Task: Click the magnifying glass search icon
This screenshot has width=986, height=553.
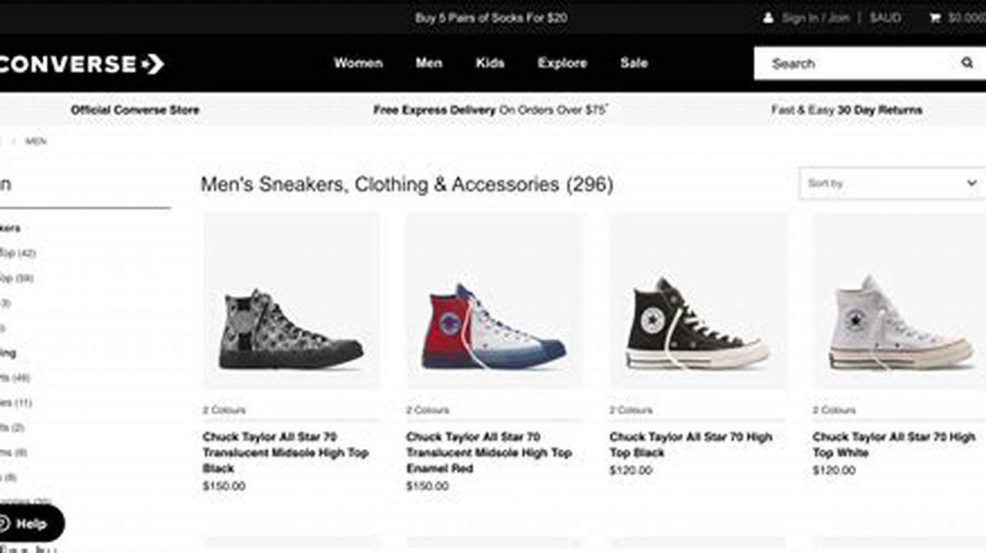Action: point(968,64)
